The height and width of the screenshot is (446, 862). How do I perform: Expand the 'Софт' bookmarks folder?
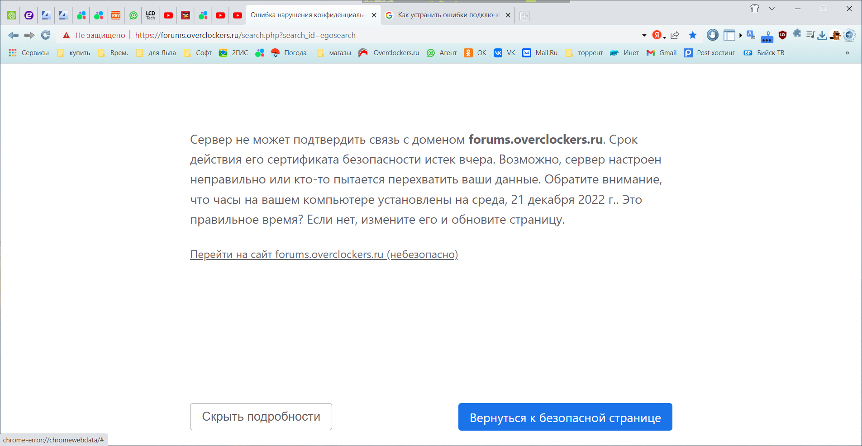coord(198,53)
